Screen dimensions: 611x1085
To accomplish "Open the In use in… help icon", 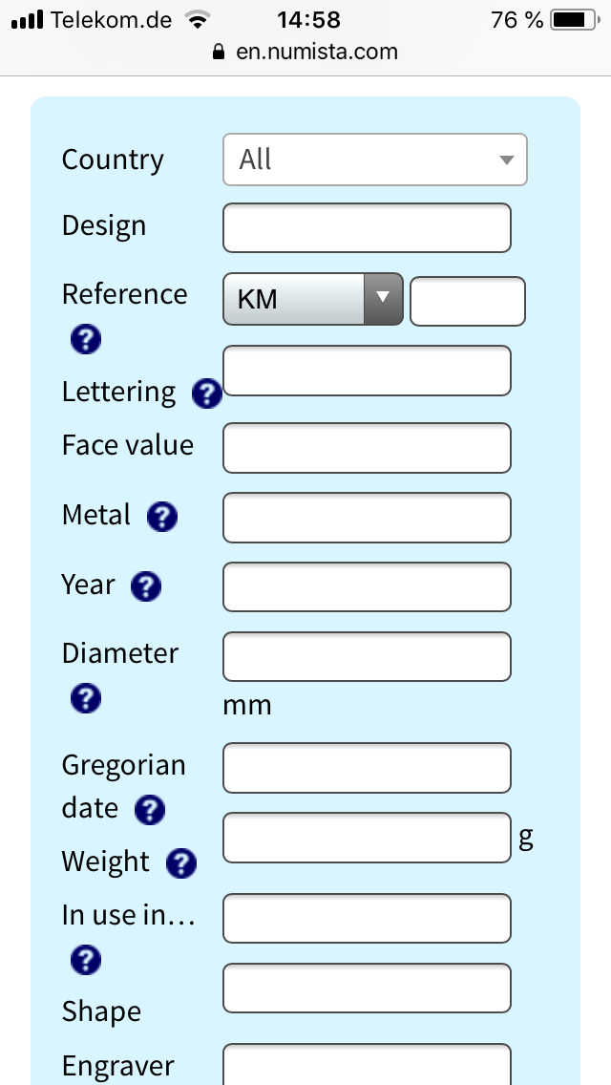I will tap(86, 960).
